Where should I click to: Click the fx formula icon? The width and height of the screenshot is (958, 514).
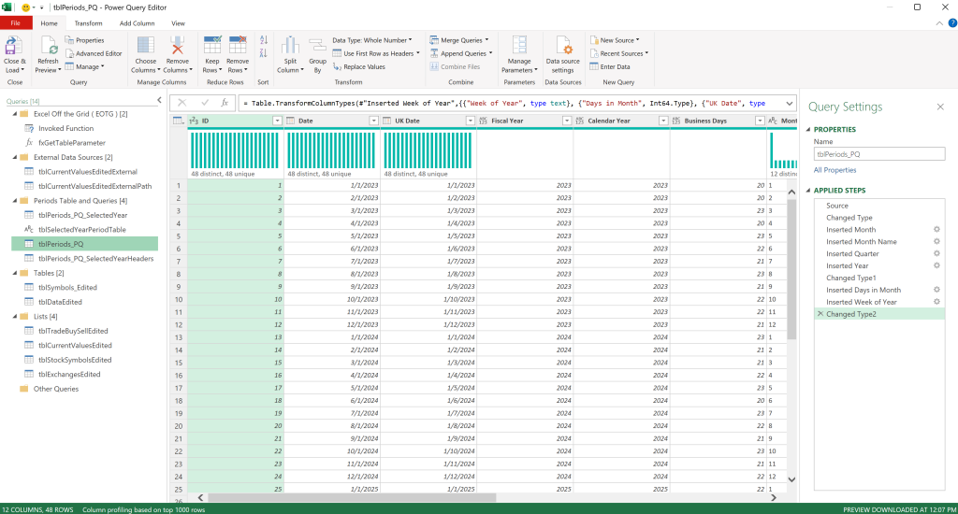tap(225, 103)
